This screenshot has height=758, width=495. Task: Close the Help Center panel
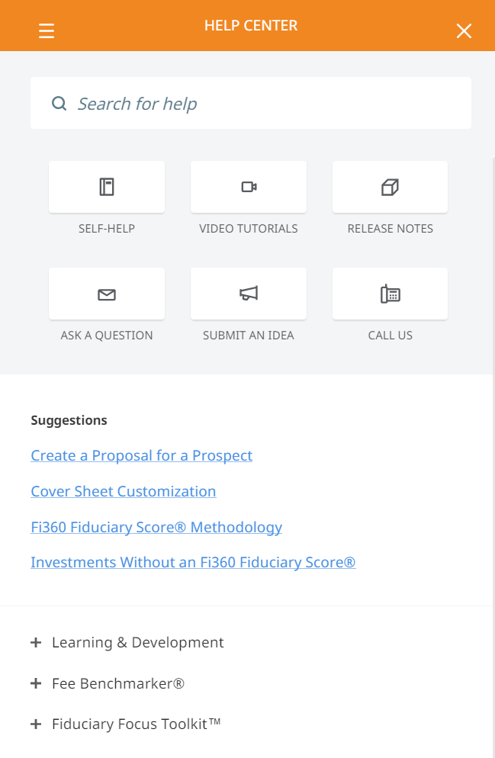pos(464,31)
